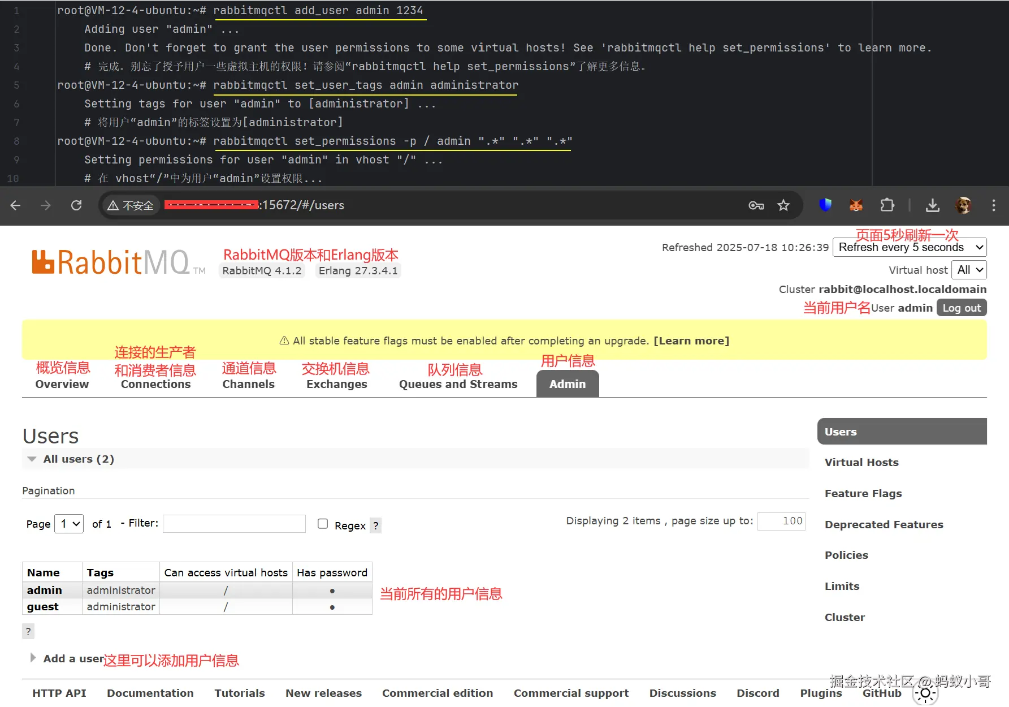Click the Can access virtual hosts header

[226, 572]
